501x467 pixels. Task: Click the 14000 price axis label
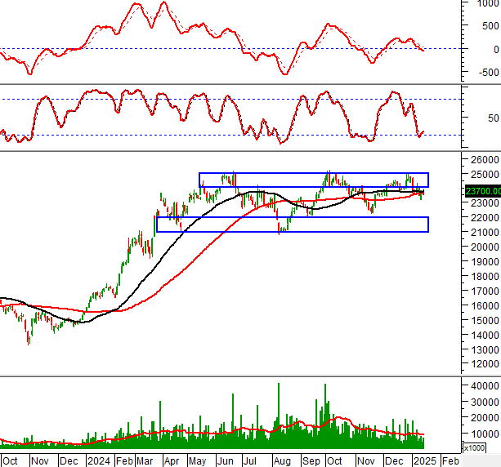click(485, 336)
